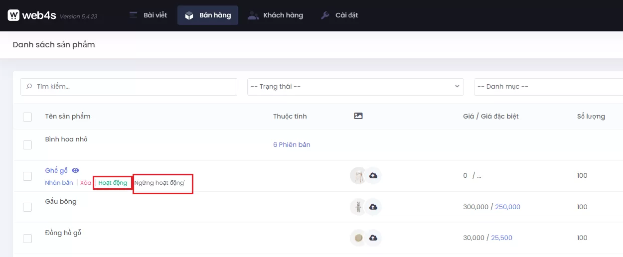Go to the Khách hàng menu
Image resolution: width=623 pixels, height=257 pixels.
(276, 15)
